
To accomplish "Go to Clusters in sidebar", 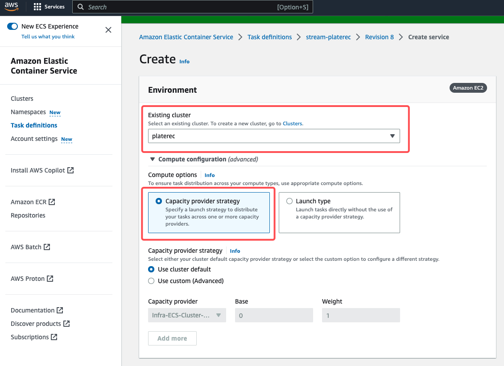I will point(22,99).
